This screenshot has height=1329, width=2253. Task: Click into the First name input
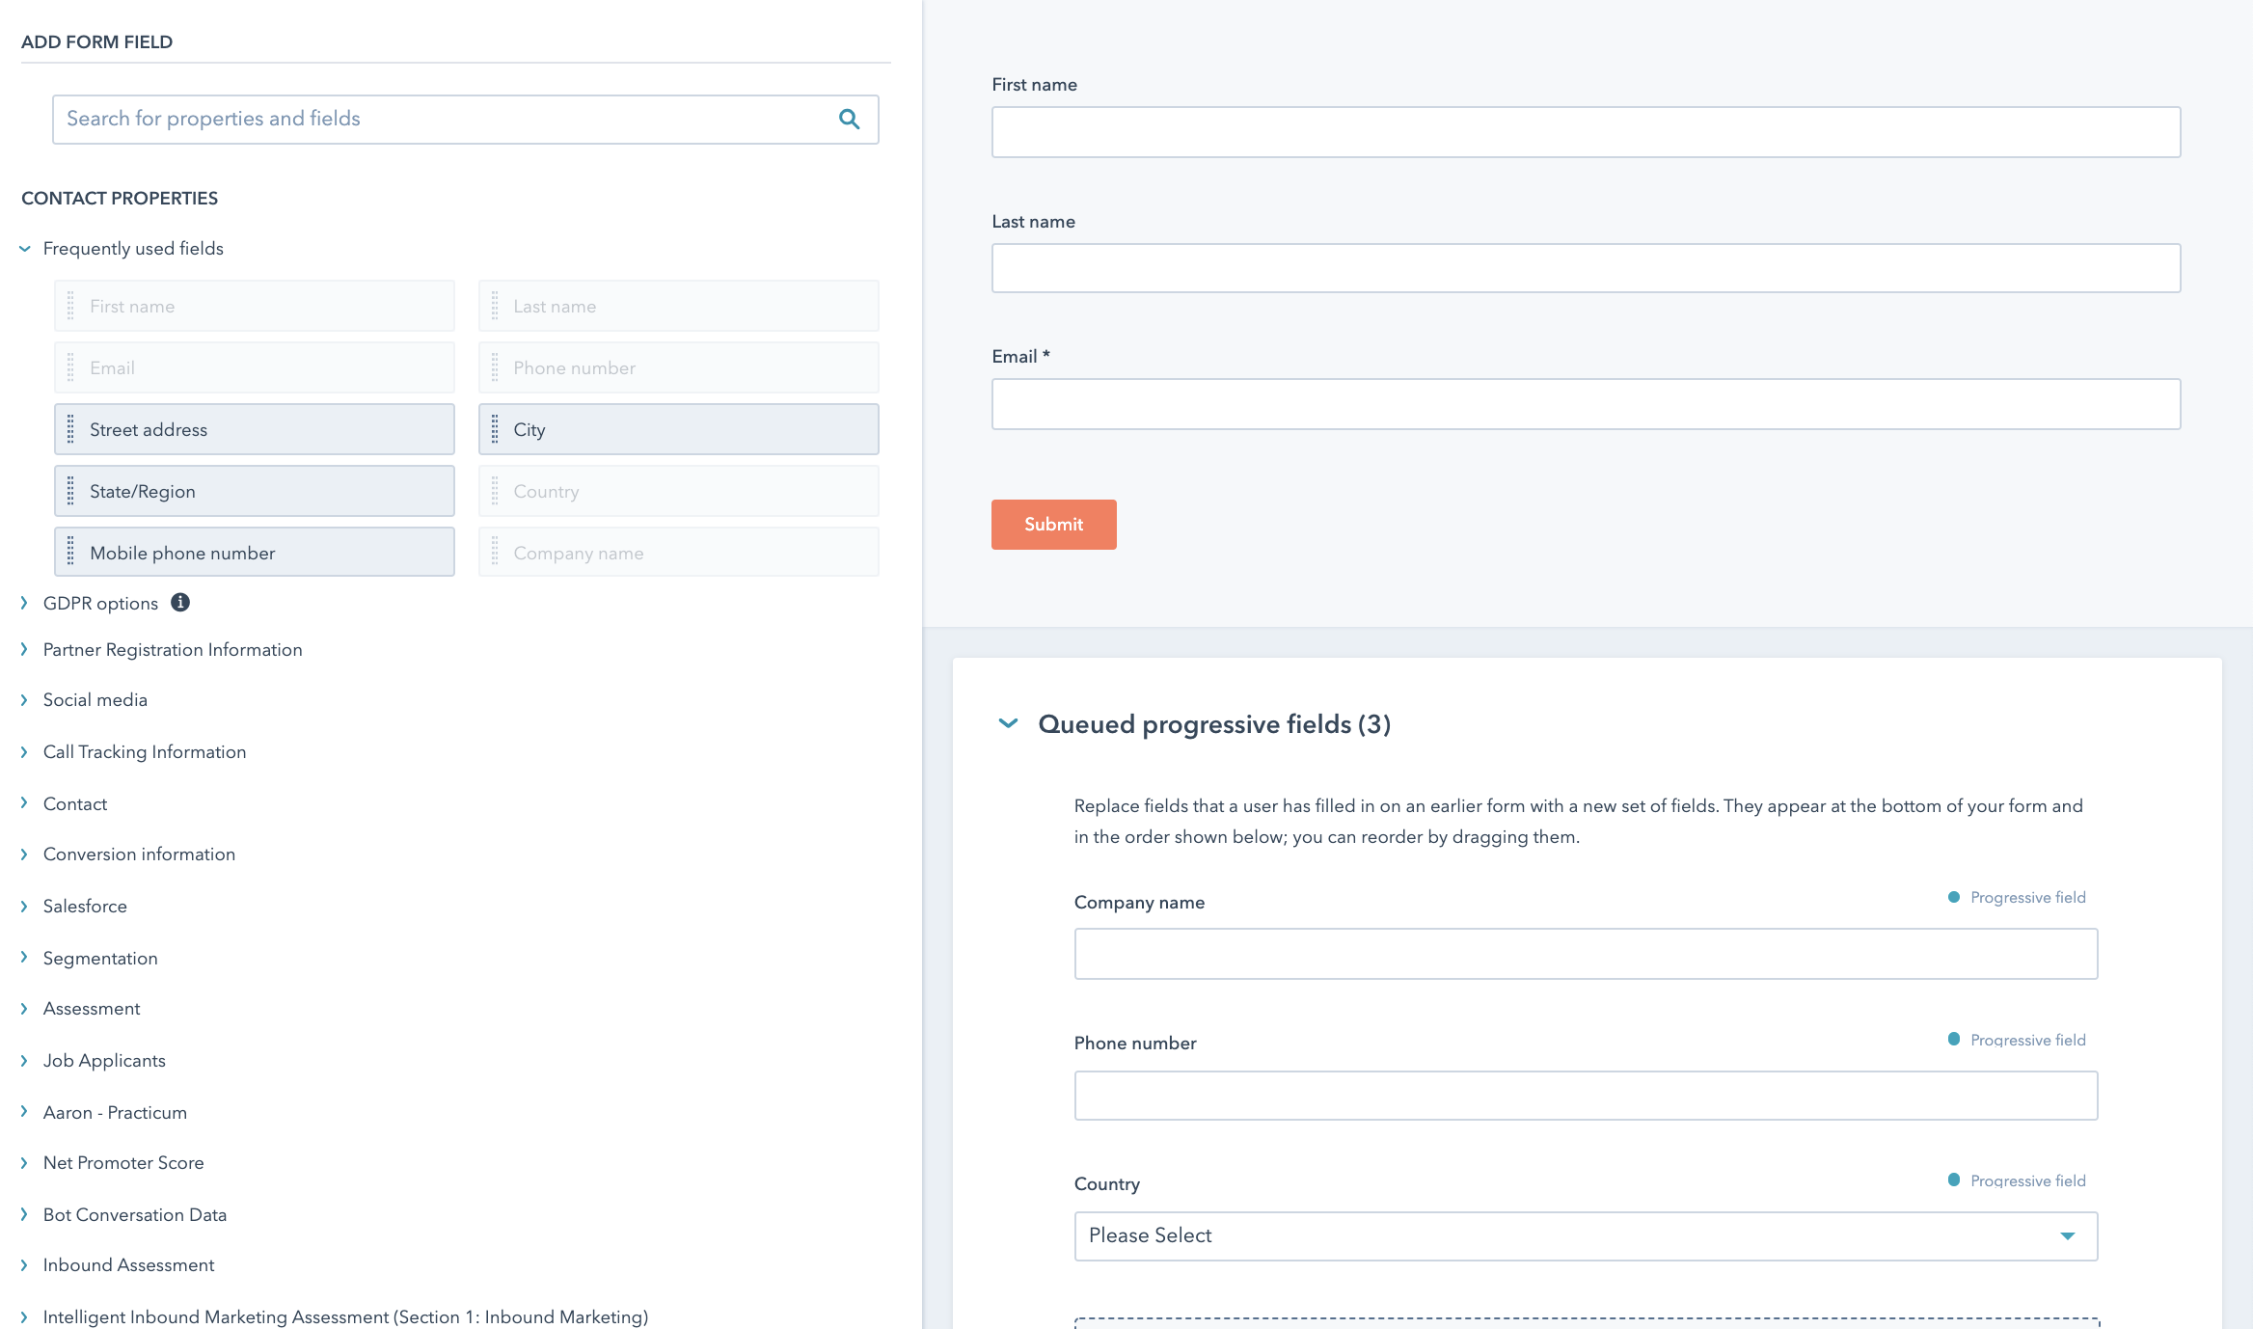1585,132
